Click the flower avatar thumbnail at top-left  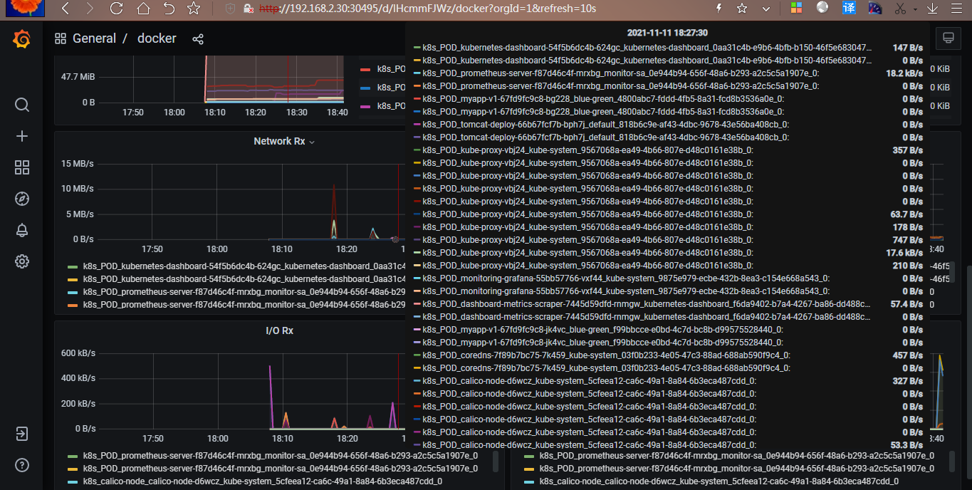pos(26,9)
